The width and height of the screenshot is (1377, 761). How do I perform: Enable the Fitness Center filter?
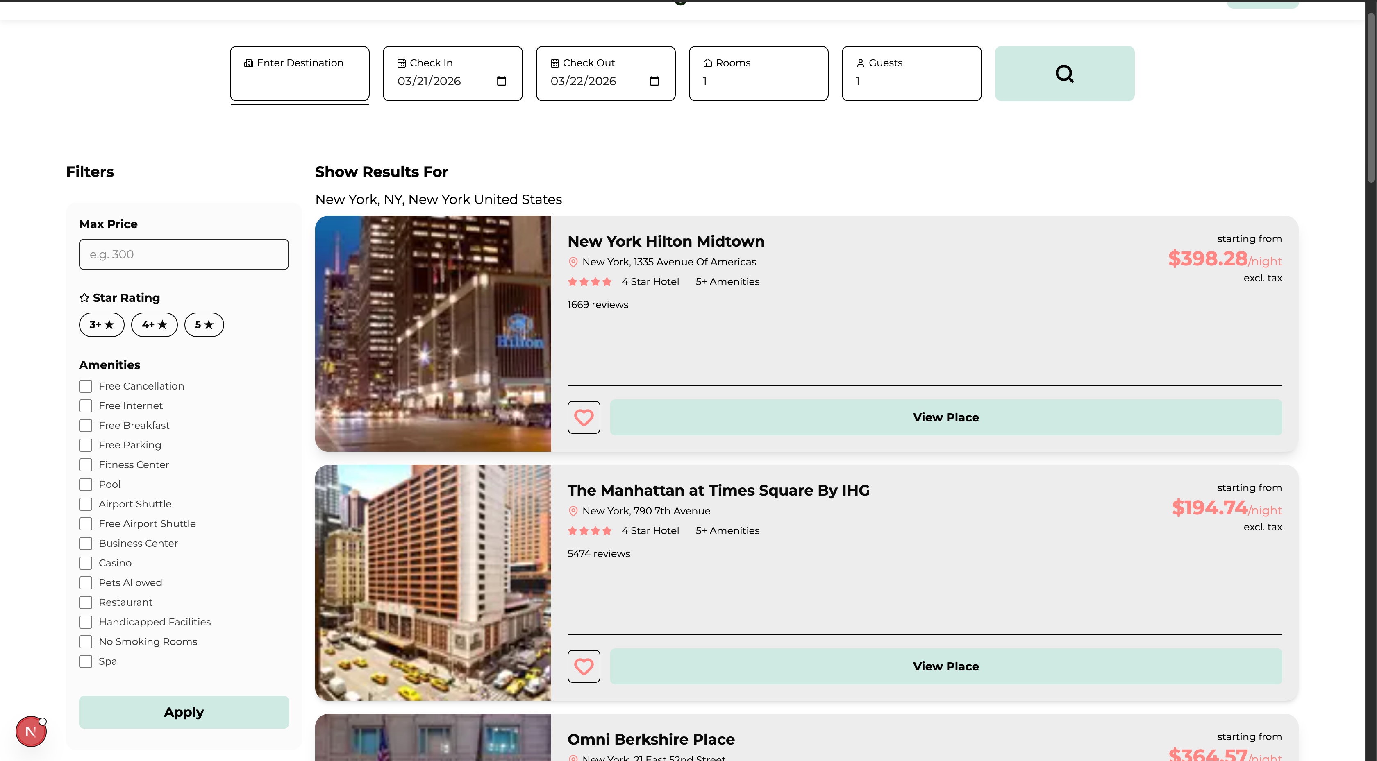tap(86, 465)
